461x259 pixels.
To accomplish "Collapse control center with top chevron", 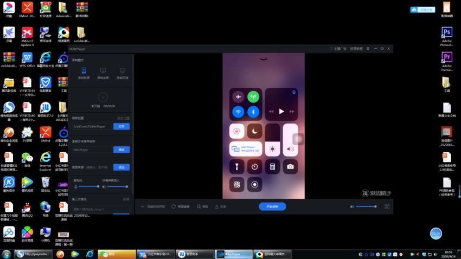I will tap(264, 59).
